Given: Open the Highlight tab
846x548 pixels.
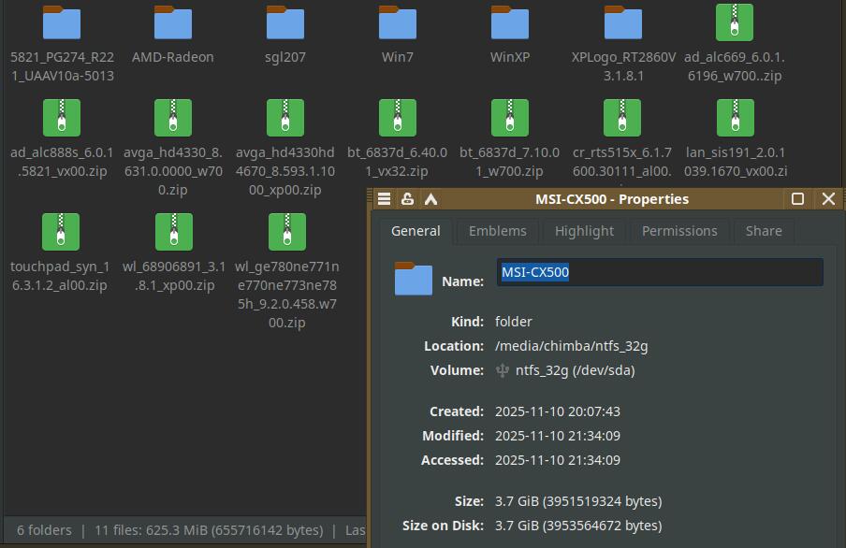Looking at the screenshot, I should 584,231.
